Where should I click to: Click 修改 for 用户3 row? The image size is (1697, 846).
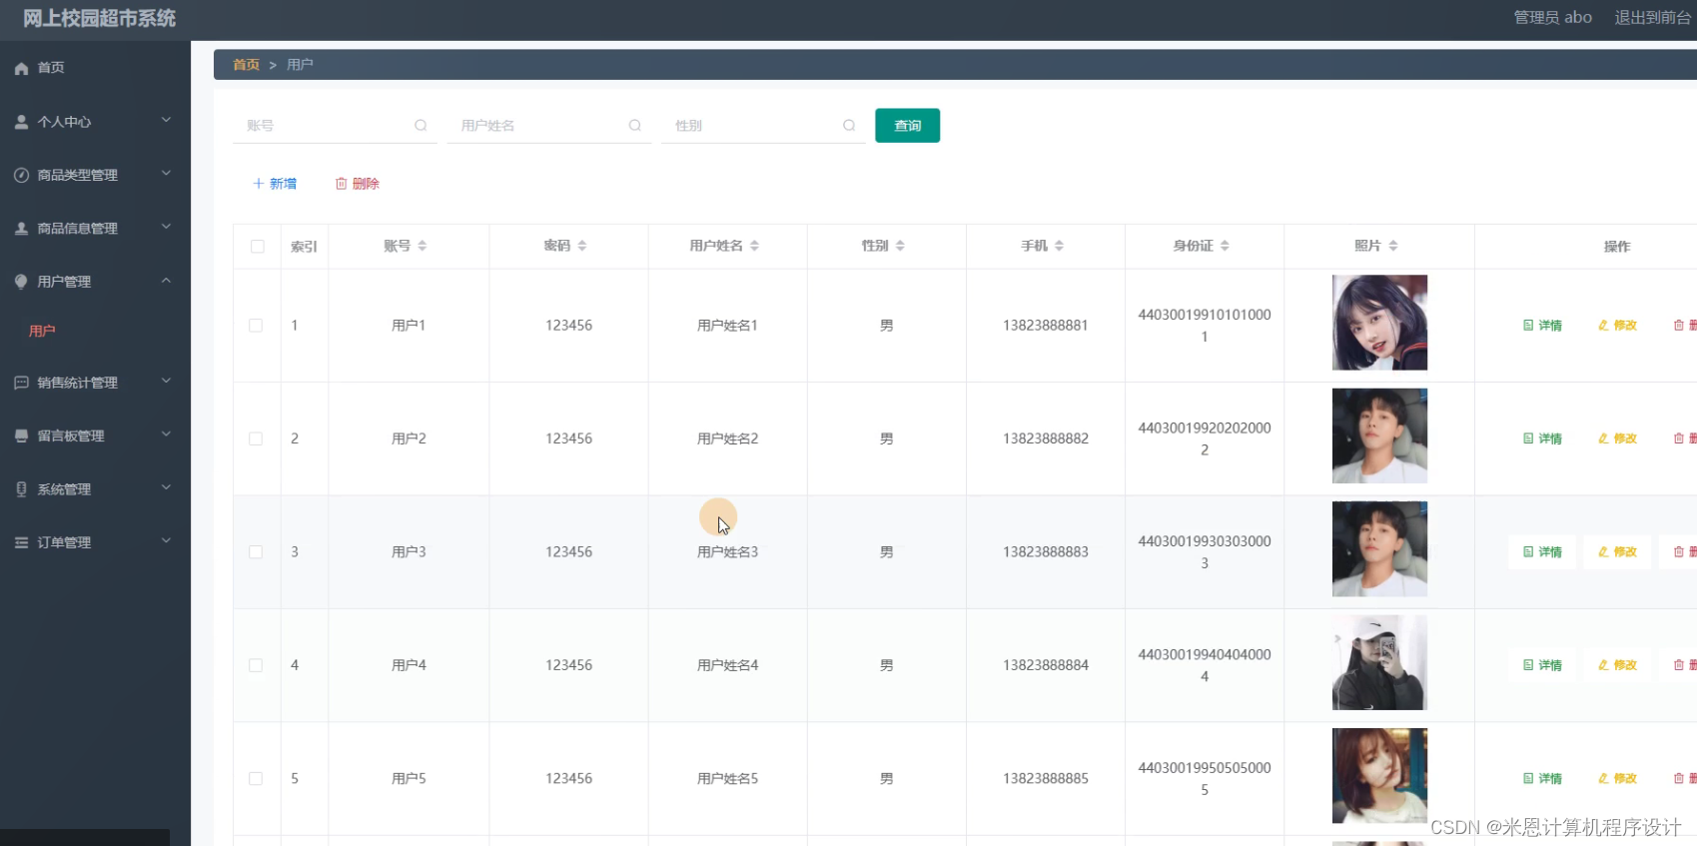pos(1617,552)
